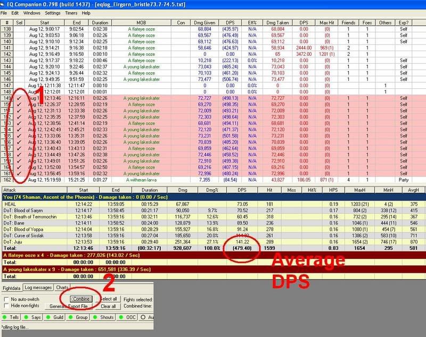
Task: Toggle the OOC channel filter
Action: [128, 317]
